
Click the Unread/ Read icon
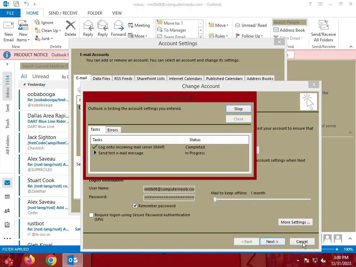[237, 25]
